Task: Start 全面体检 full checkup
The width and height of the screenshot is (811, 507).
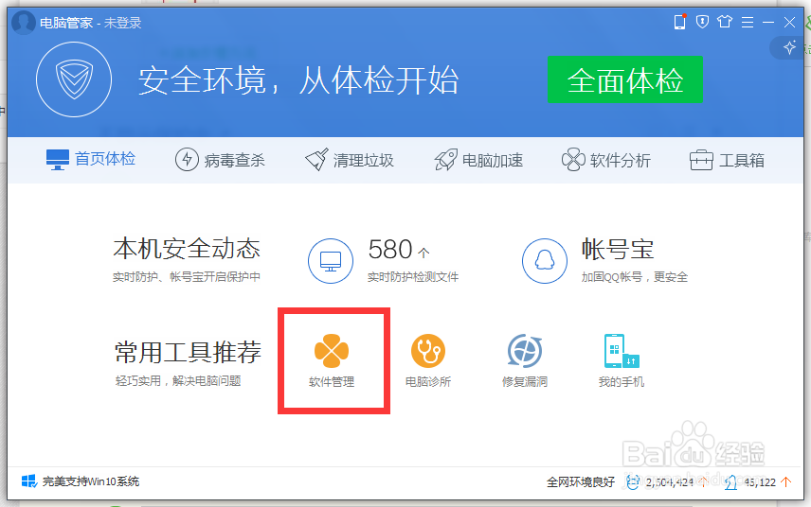Action: [x=624, y=79]
